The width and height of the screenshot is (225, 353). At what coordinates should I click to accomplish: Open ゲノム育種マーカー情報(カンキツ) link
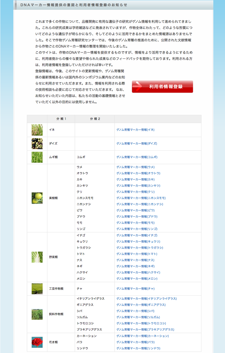138,186
